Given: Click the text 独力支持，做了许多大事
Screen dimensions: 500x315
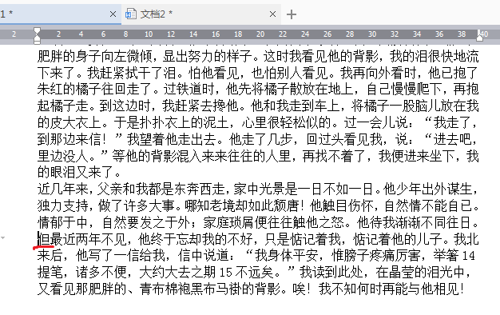Looking at the screenshot, I should click(107, 205).
